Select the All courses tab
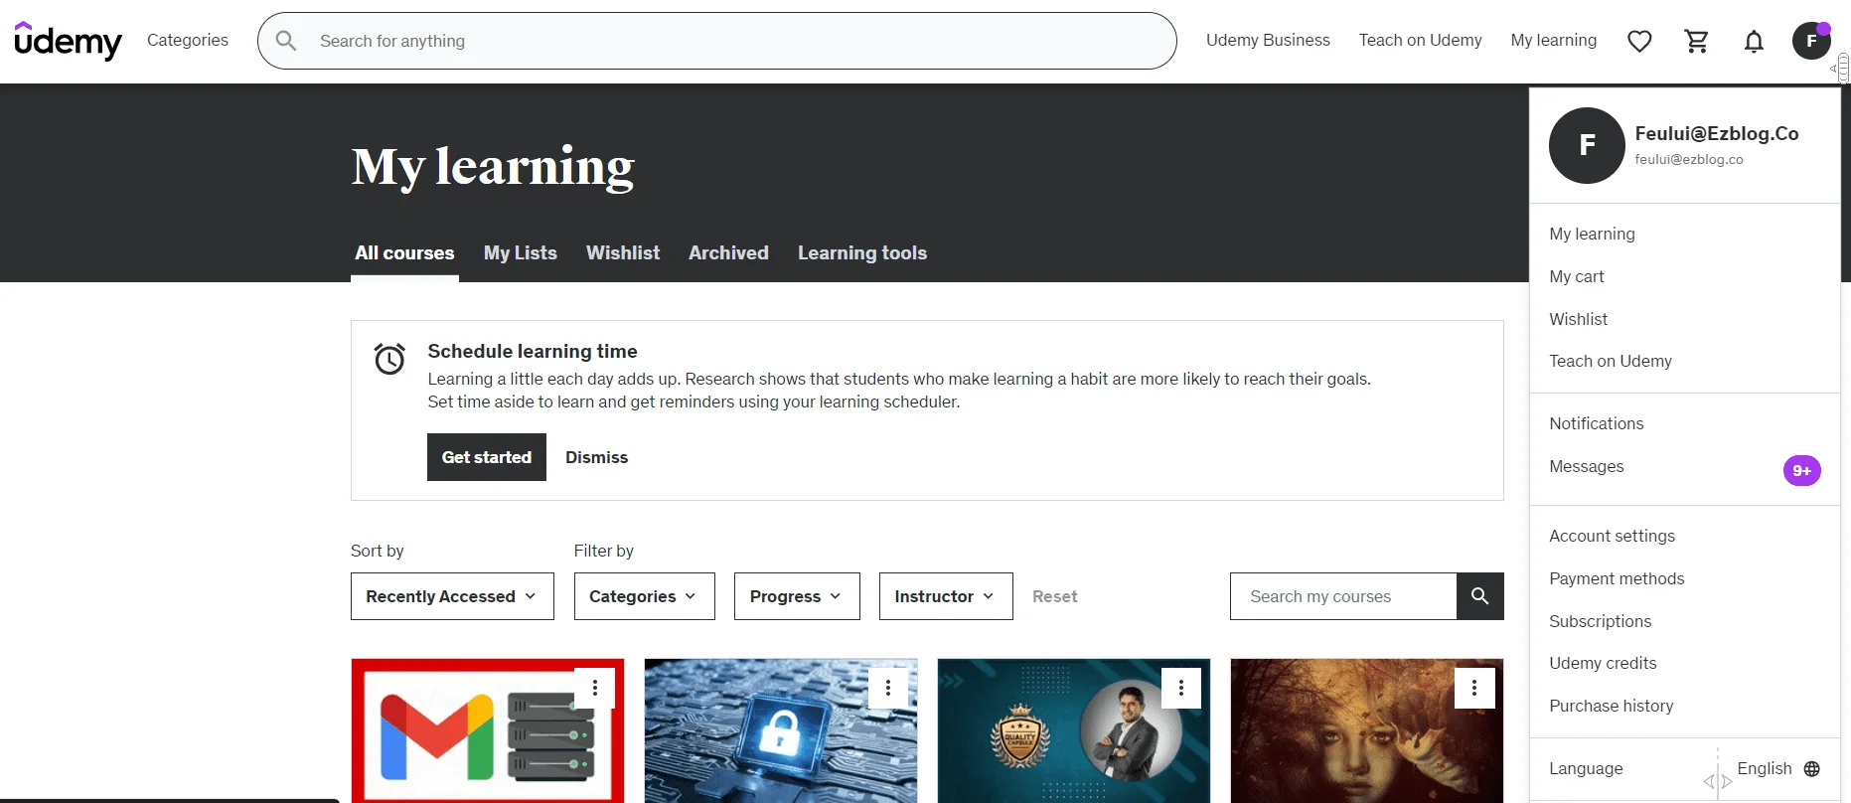The height and width of the screenshot is (803, 1851). 404,253
